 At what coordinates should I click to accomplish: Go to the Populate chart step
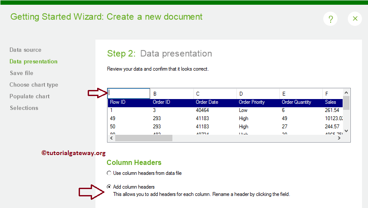coord(30,96)
